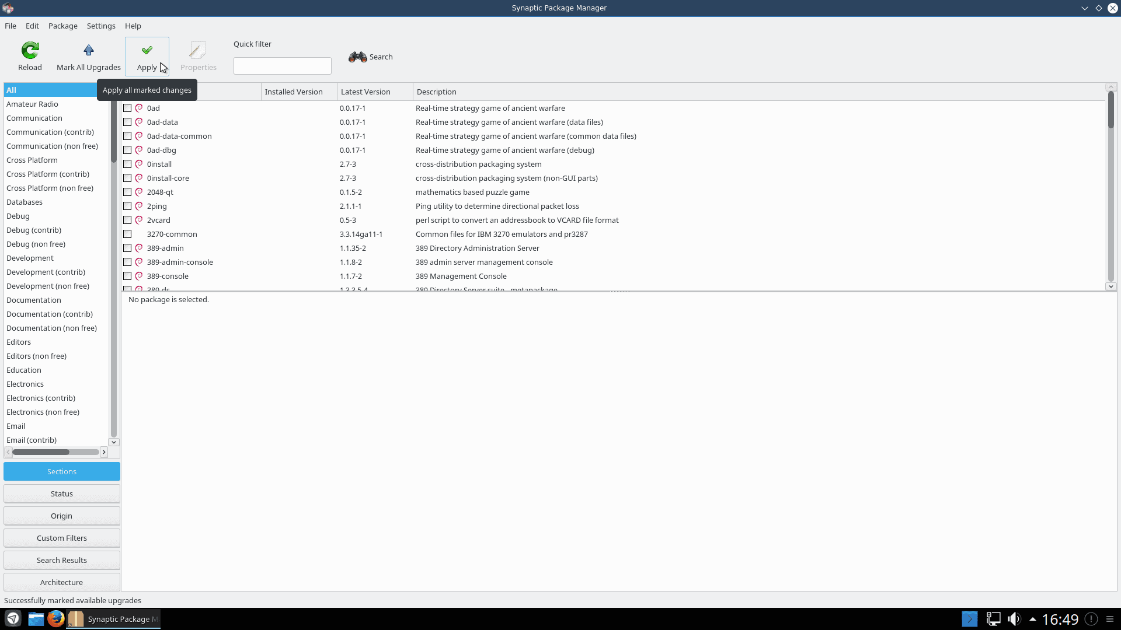Click the Debian icon beside 2vcard

coord(139,220)
